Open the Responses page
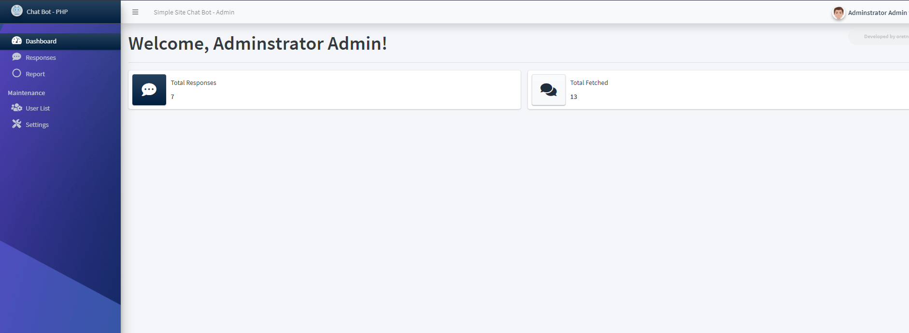Screen dimensions: 909x333 coord(60,57)
